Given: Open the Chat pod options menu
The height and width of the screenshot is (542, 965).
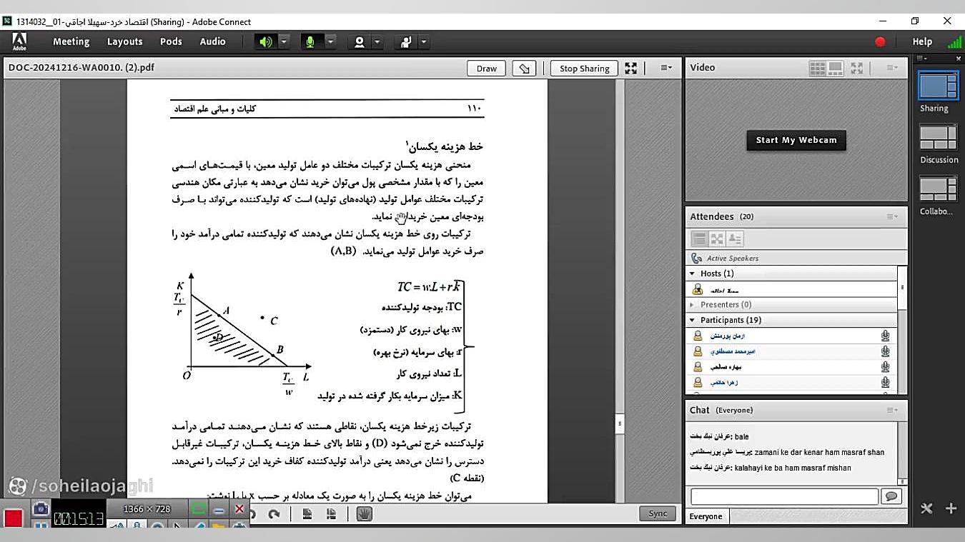Looking at the screenshot, I should coord(892,410).
